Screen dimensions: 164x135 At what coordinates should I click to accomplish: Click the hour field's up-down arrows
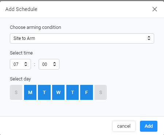coord(26,64)
